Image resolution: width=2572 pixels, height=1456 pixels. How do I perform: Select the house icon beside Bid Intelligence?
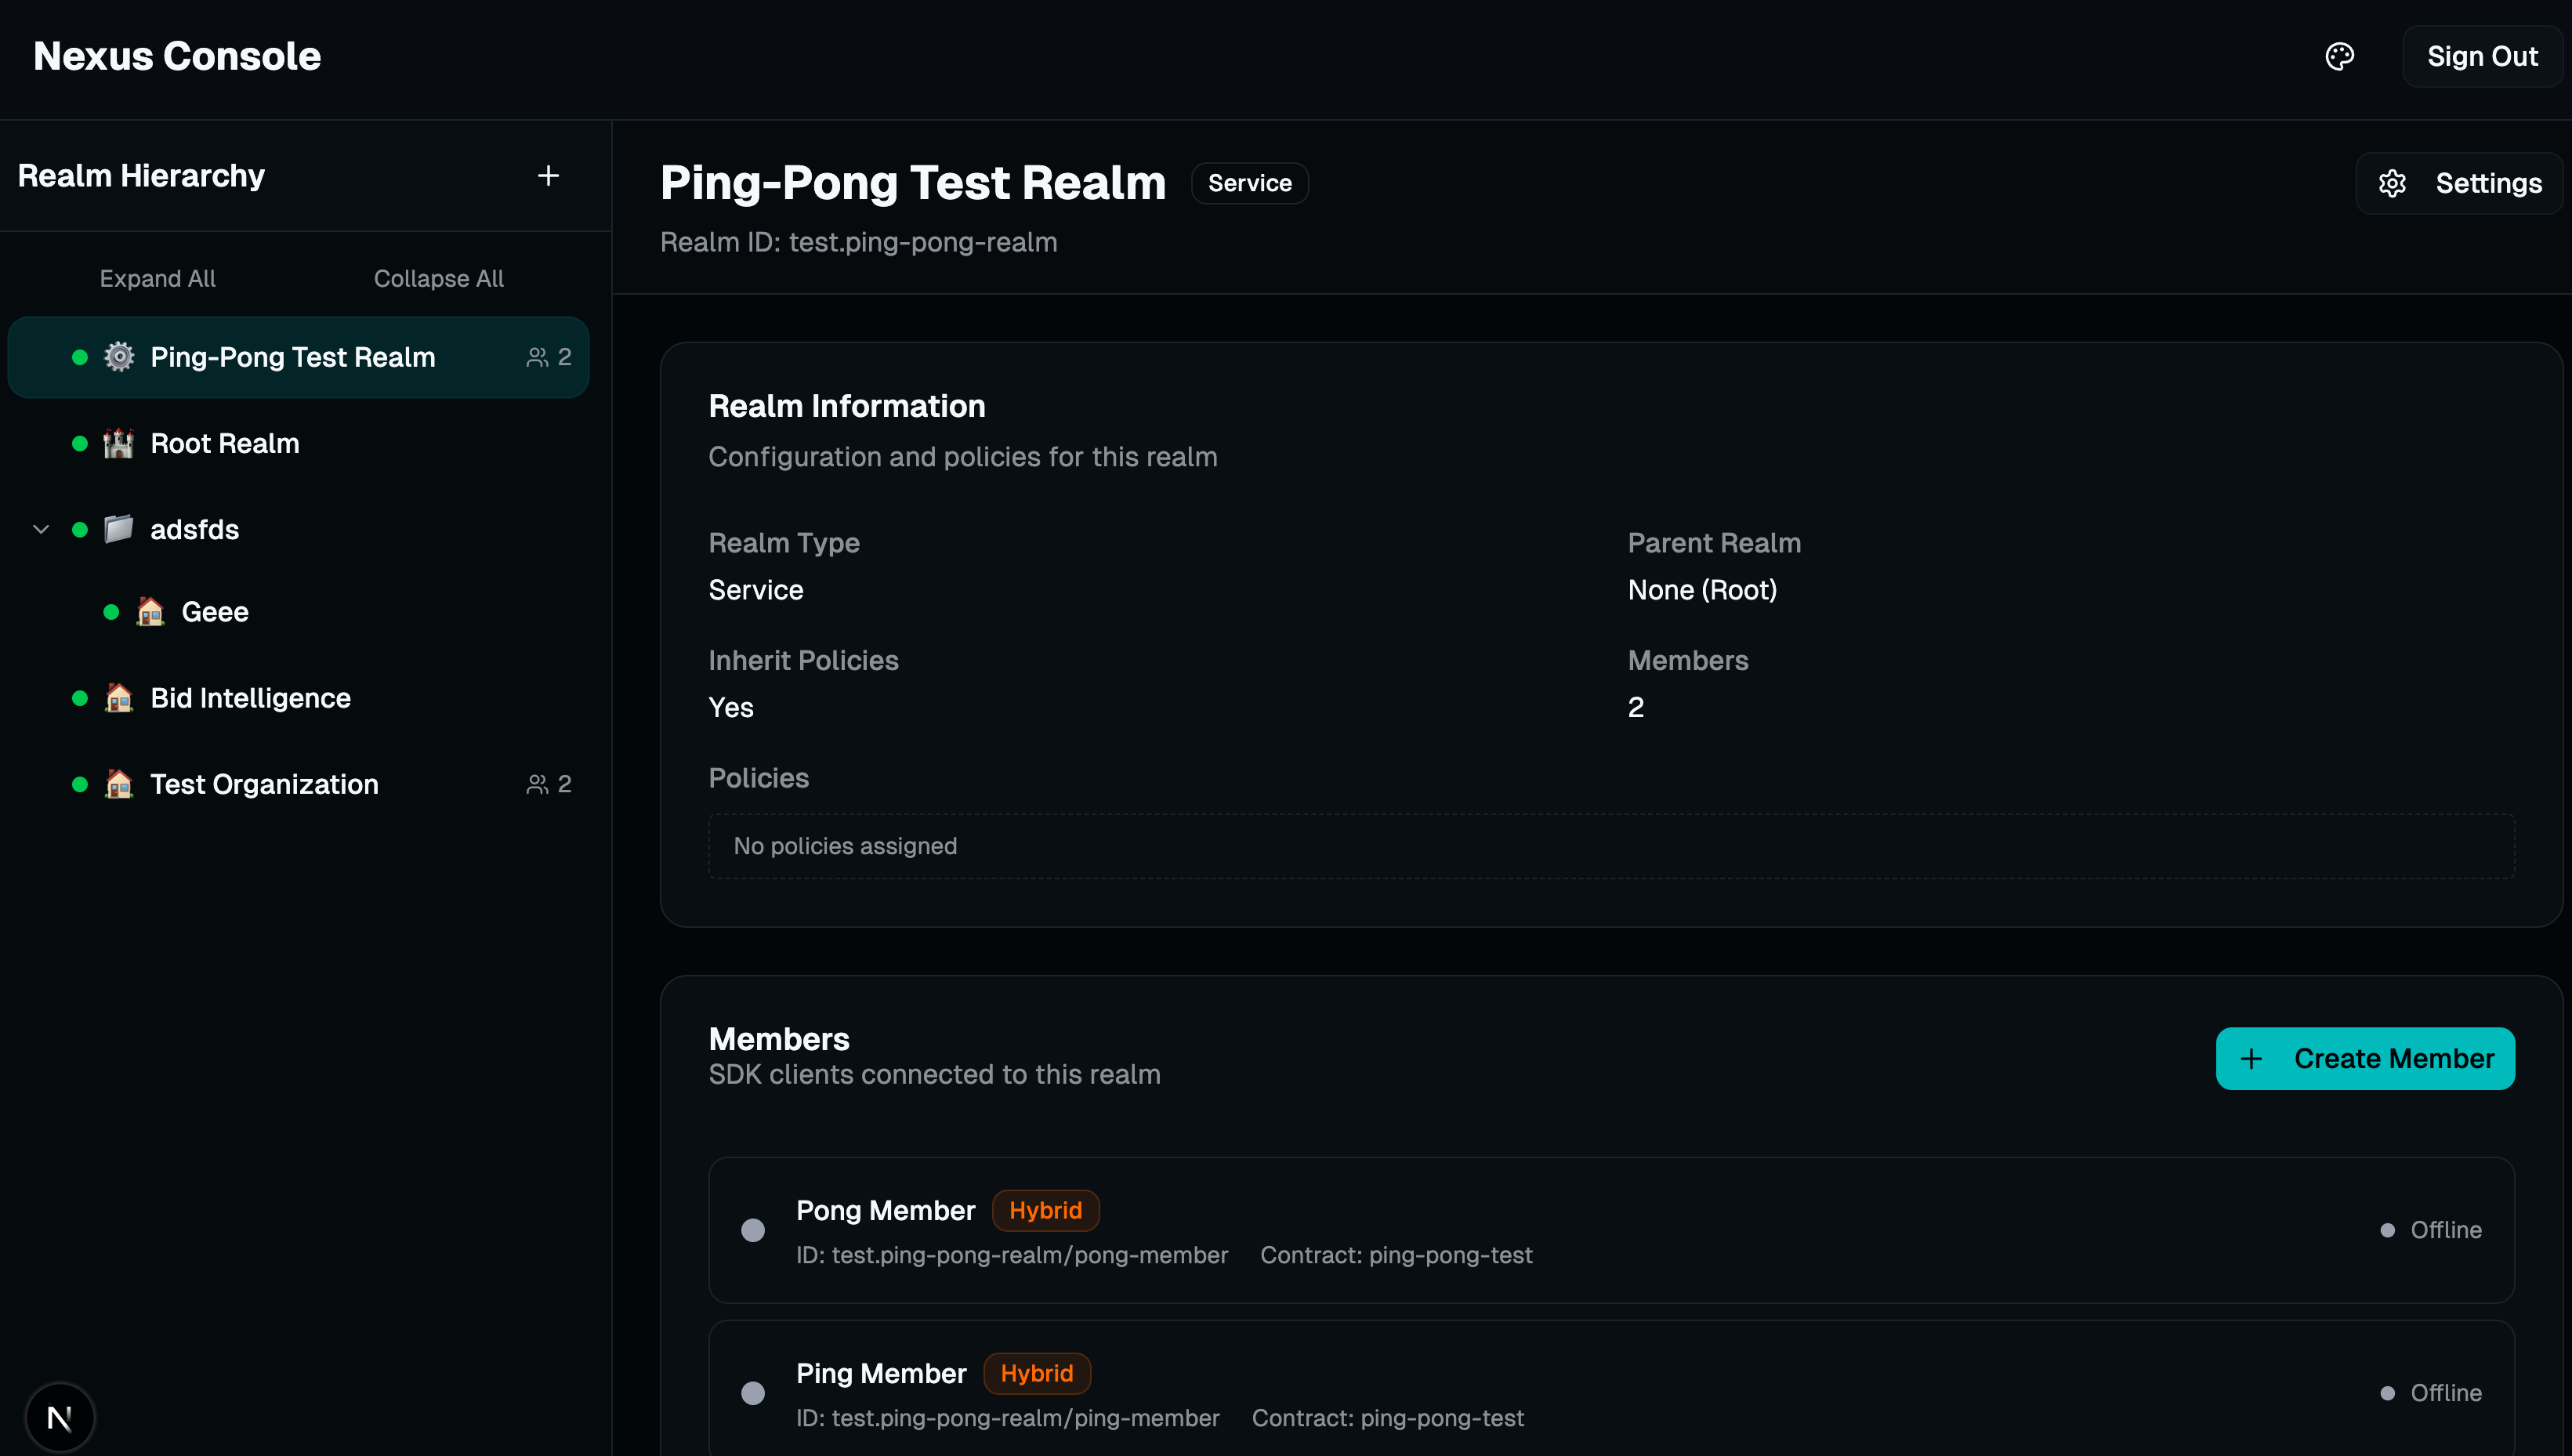118,698
